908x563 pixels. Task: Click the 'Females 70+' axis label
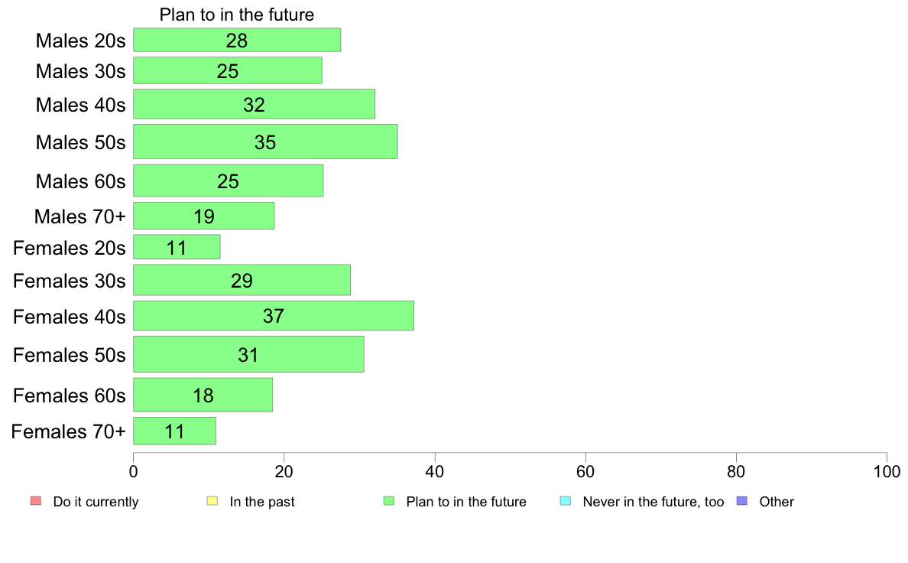pos(68,431)
